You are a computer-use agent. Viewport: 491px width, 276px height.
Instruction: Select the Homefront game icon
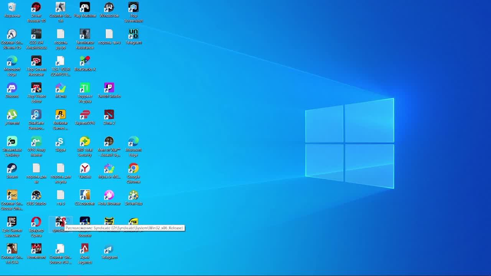(x=36, y=252)
